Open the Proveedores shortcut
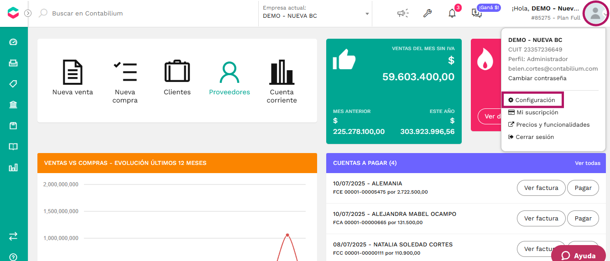This screenshot has height=261, width=610. (x=229, y=77)
